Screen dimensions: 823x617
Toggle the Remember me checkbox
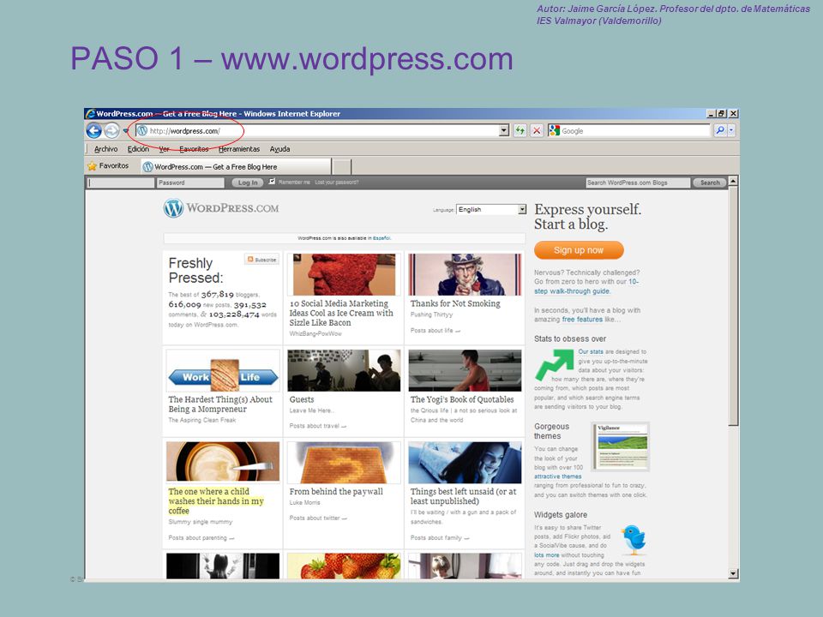[272, 182]
